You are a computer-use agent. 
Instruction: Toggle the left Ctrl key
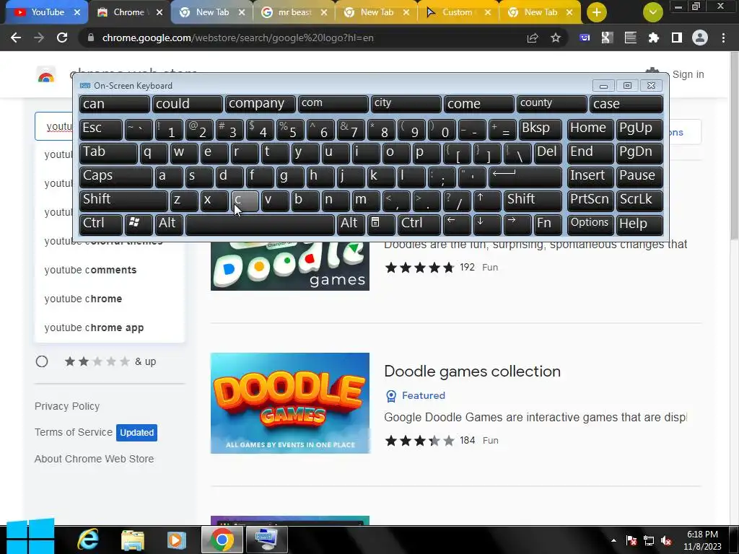101,224
